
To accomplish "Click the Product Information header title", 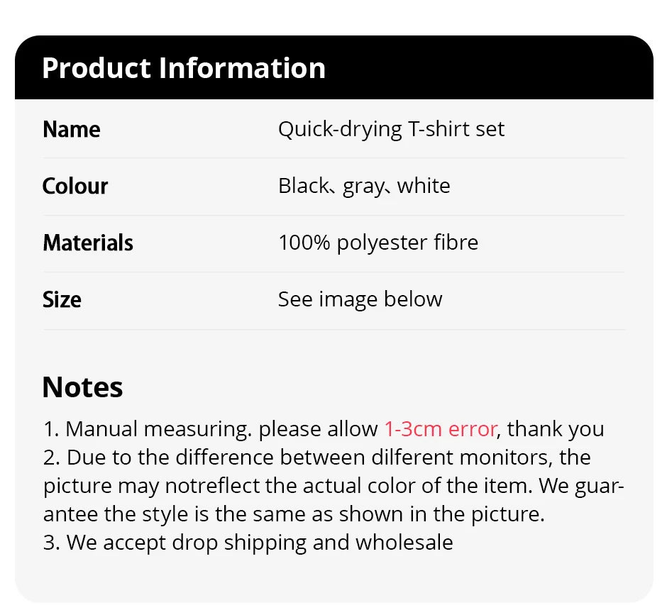I will [x=184, y=68].
